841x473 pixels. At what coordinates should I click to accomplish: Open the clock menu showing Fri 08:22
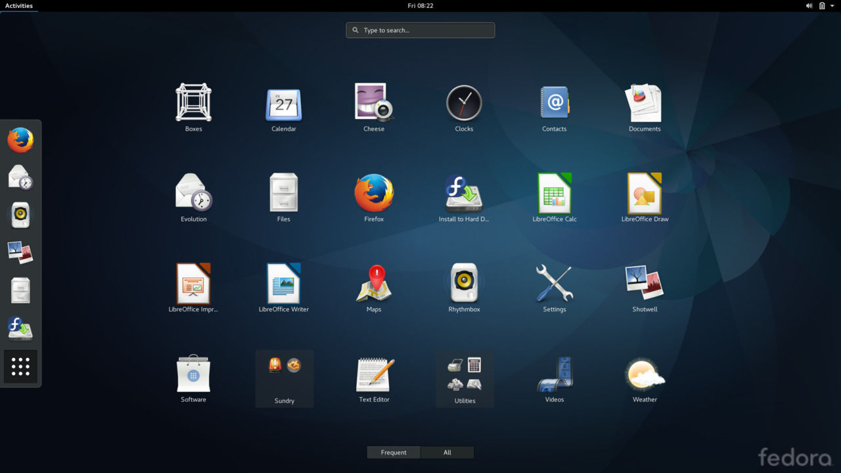(x=420, y=5)
